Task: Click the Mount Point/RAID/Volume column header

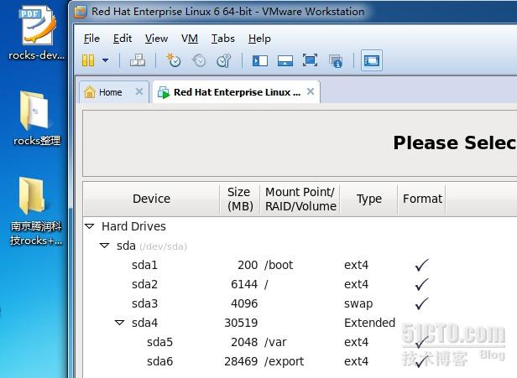Action: point(300,199)
